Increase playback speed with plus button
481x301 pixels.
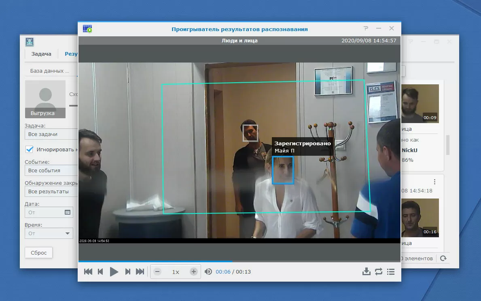[x=193, y=272]
